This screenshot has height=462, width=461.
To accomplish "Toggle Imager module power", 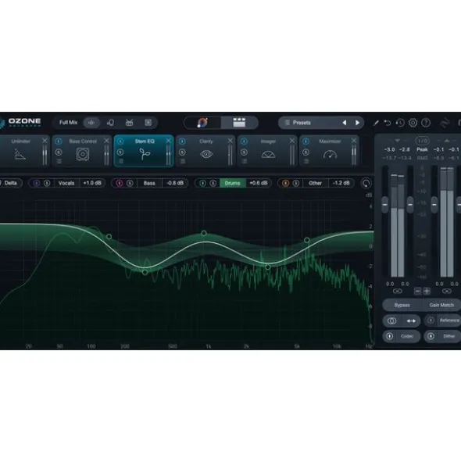I will click(x=244, y=141).
